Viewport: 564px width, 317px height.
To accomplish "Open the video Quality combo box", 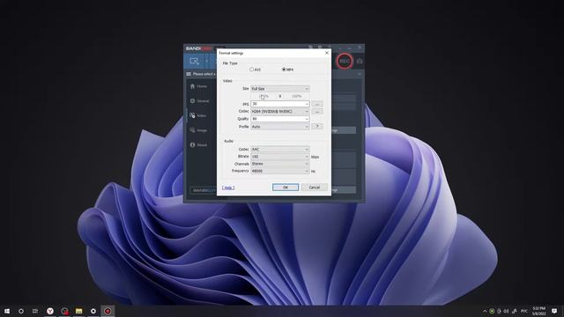I will pyautogui.click(x=307, y=119).
